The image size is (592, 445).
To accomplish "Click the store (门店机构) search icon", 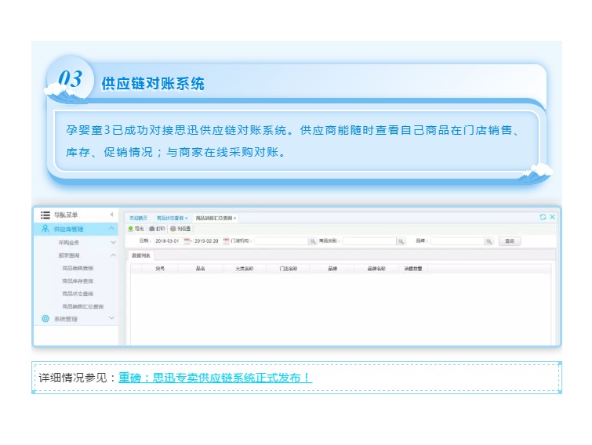I will (312, 241).
